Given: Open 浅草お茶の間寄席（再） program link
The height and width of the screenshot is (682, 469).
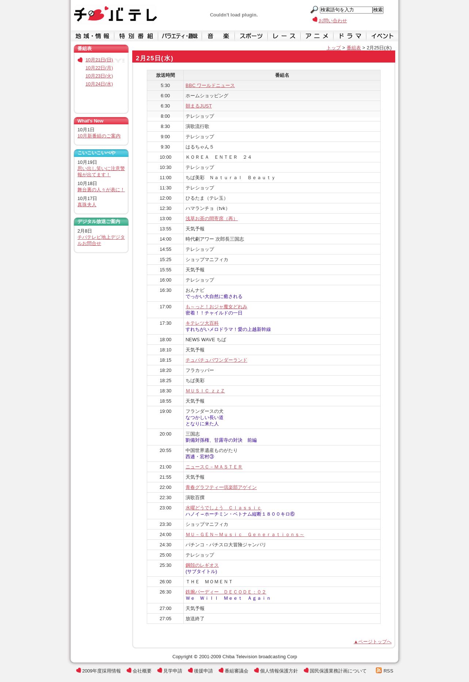Looking at the screenshot, I should (211, 219).
